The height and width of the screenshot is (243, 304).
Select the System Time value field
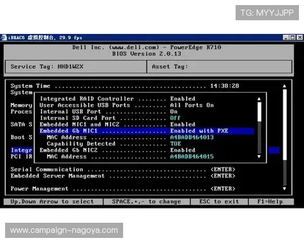tap(224, 86)
